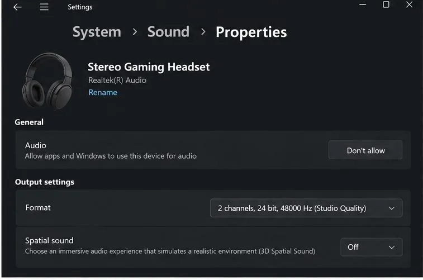Click the General section heading
423x280 pixels.
click(x=29, y=122)
